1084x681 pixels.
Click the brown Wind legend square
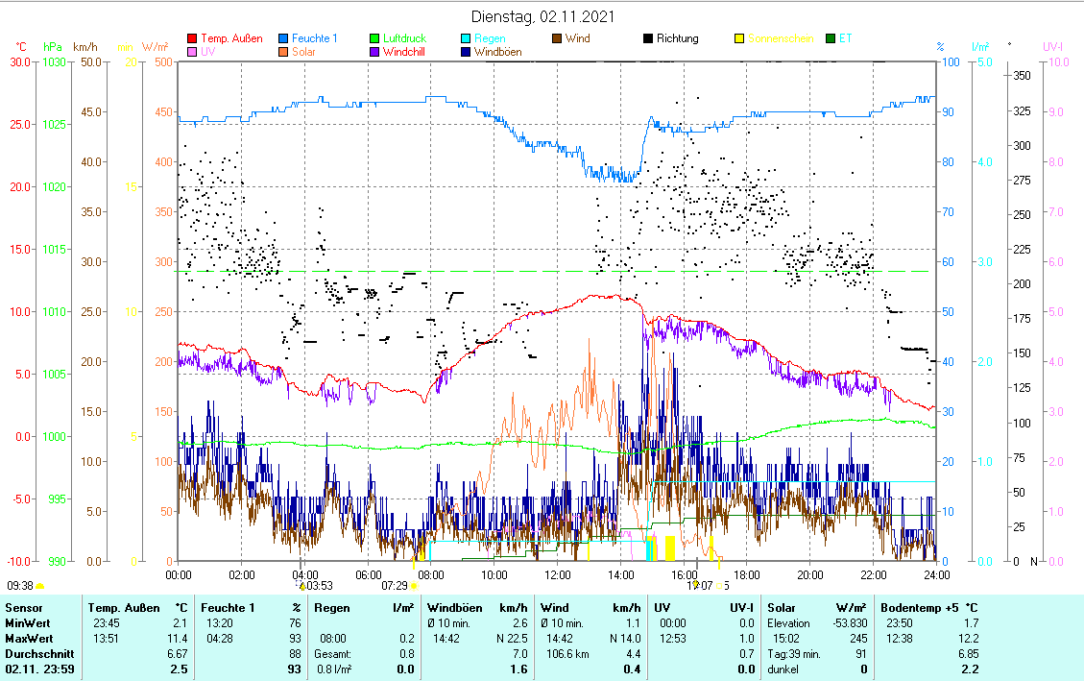558,38
